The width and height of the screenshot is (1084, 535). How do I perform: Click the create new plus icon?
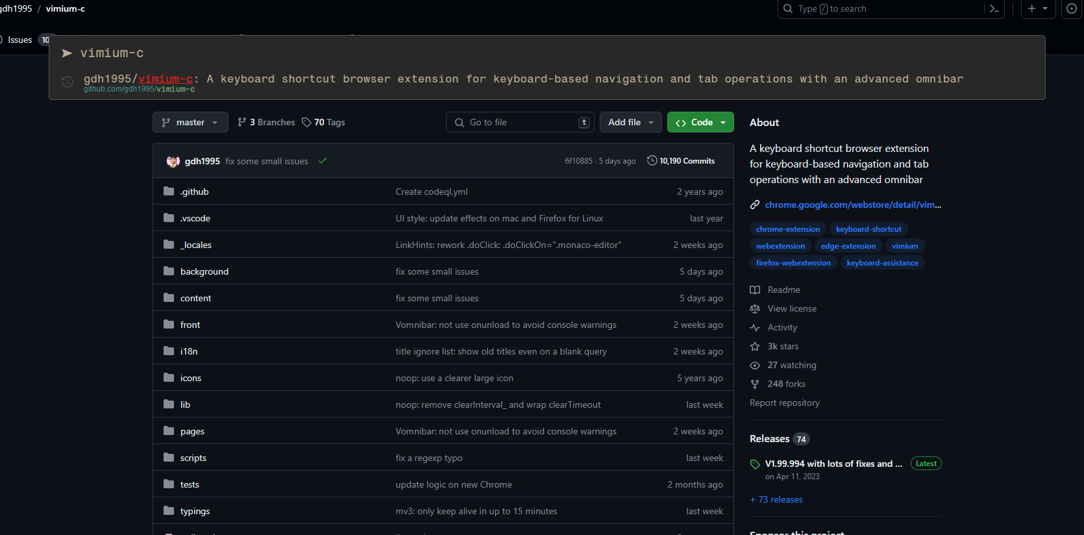[x=1031, y=8]
